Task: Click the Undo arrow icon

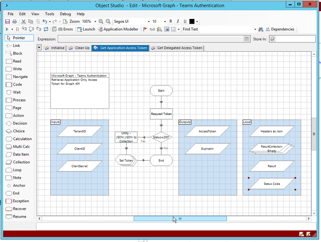Action: coord(45,22)
